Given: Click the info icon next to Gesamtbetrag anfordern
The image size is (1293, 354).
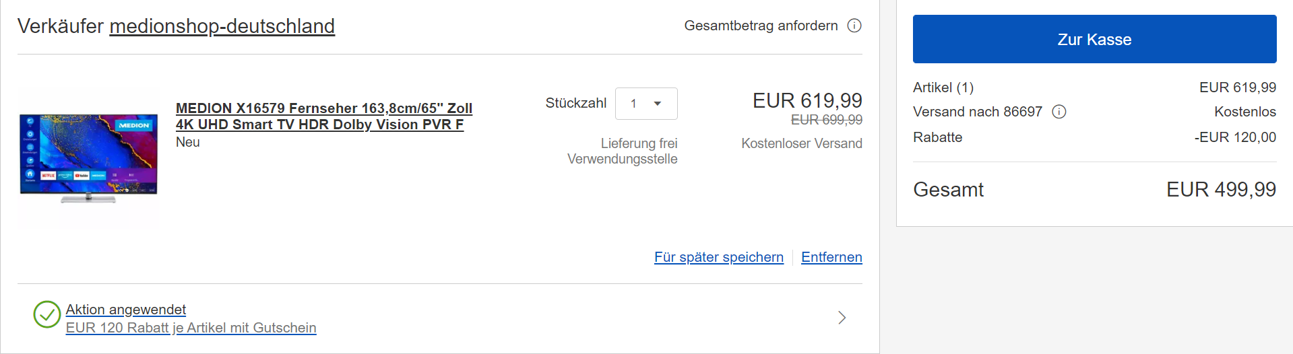Looking at the screenshot, I should pos(854,26).
